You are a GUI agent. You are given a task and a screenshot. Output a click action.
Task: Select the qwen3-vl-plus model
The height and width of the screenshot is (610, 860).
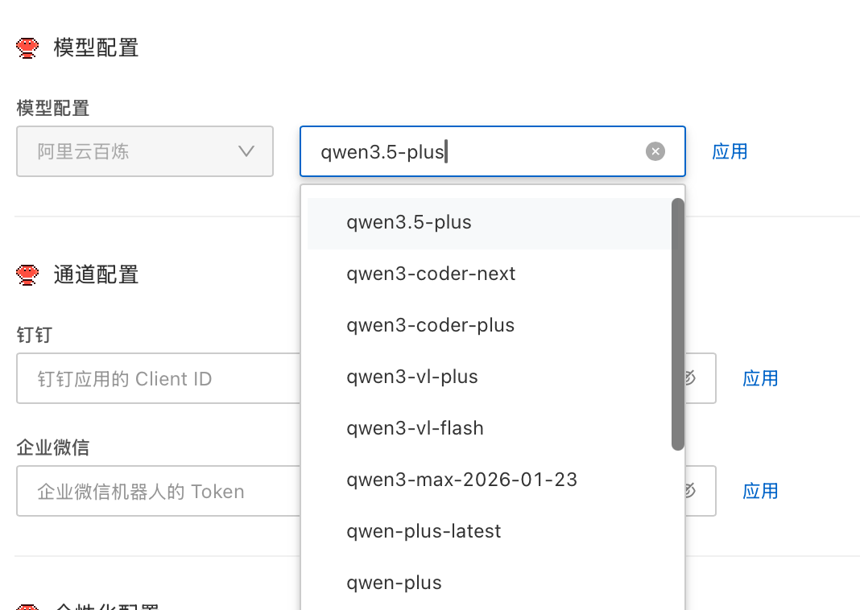point(490,377)
